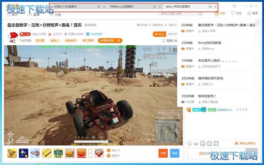Click the 鱼丸 0 balance

(113, 150)
